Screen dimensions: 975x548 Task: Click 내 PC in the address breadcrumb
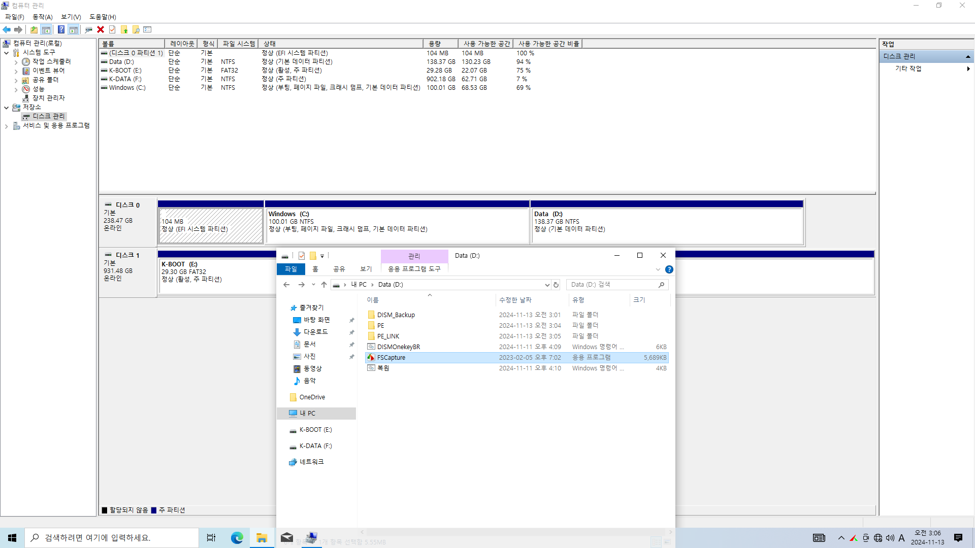pyautogui.click(x=359, y=285)
